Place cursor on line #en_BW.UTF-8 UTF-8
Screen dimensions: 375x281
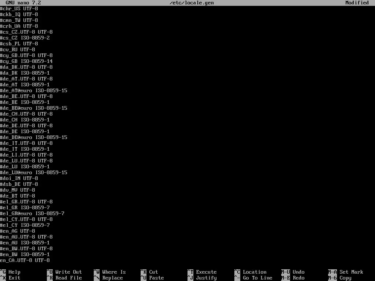pyautogui.click(x=26, y=248)
